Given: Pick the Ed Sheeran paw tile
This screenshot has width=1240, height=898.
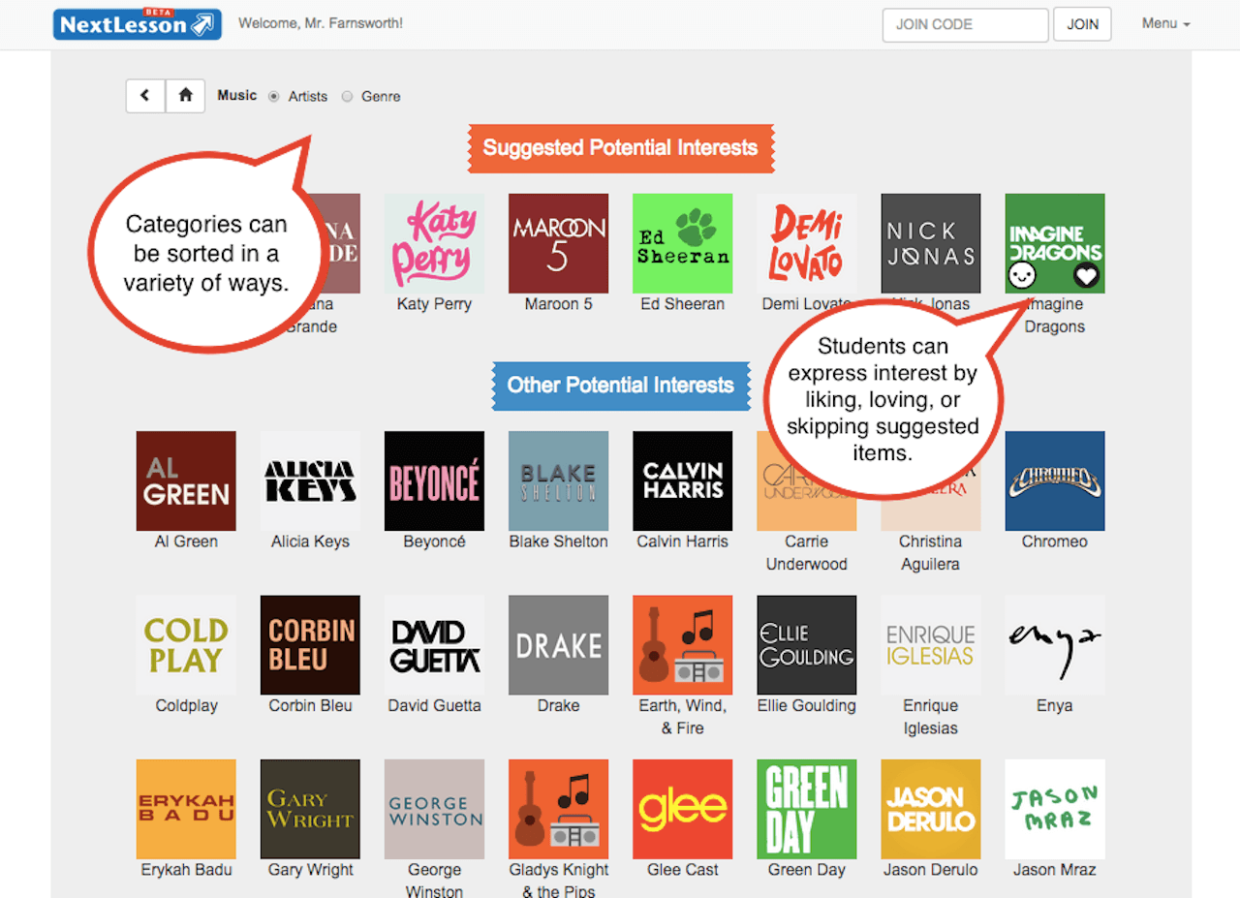Looking at the screenshot, I should click(682, 243).
